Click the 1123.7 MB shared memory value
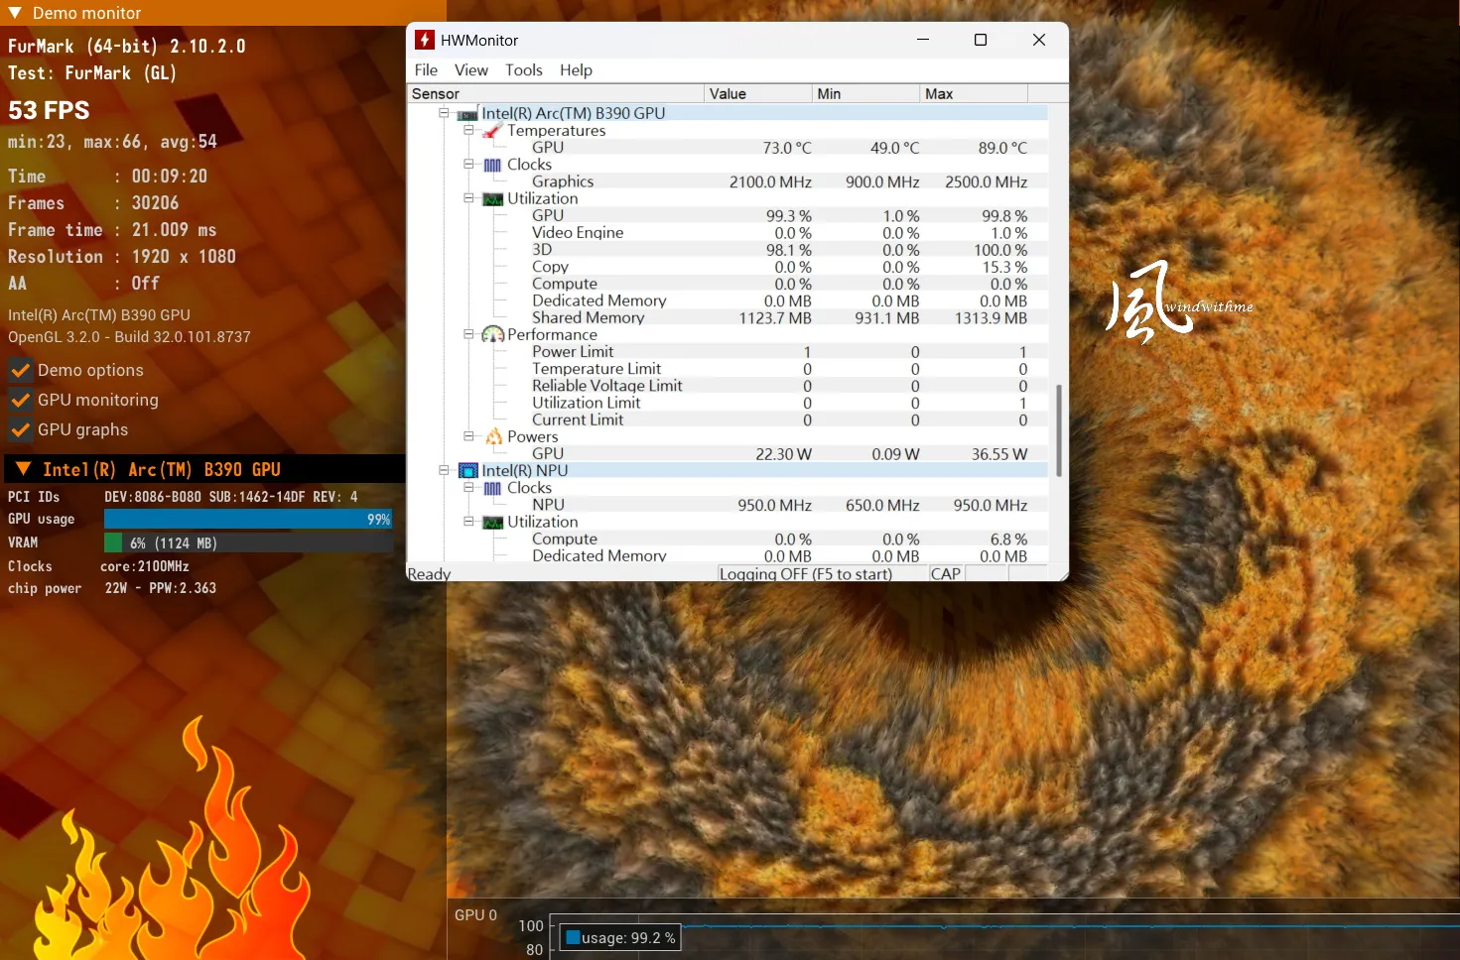Image resolution: width=1460 pixels, height=960 pixels. [775, 318]
